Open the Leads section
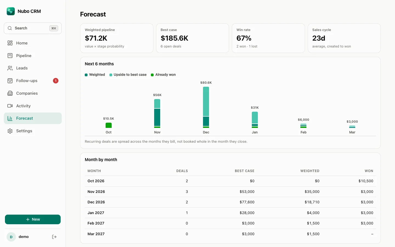The width and height of the screenshot is (395, 247). pos(33,68)
